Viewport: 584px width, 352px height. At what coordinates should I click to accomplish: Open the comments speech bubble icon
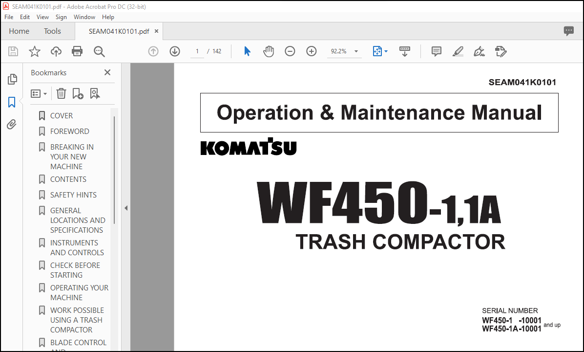(x=569, y=31)
